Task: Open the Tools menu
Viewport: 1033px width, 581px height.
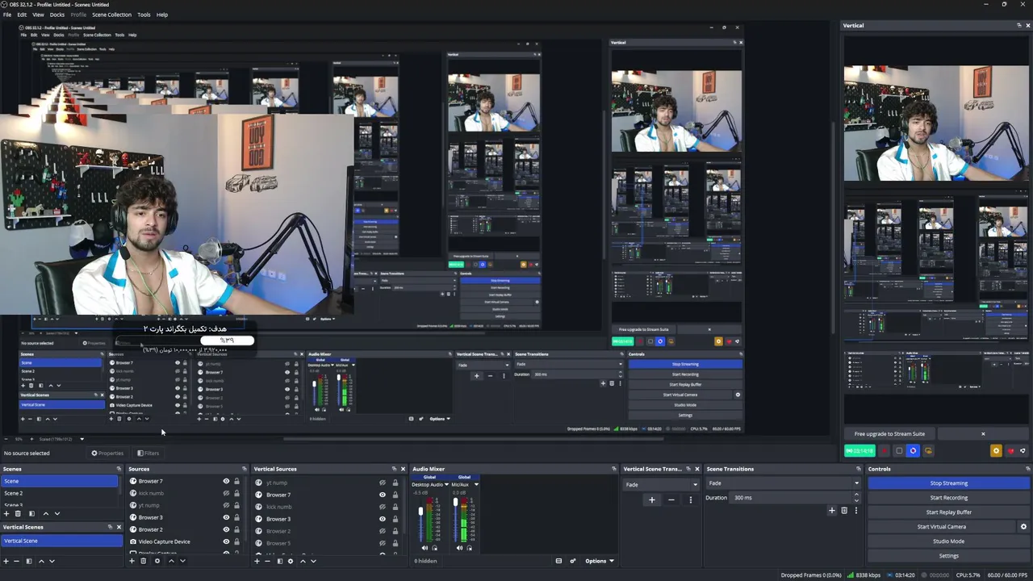Action: pos(144,15)
